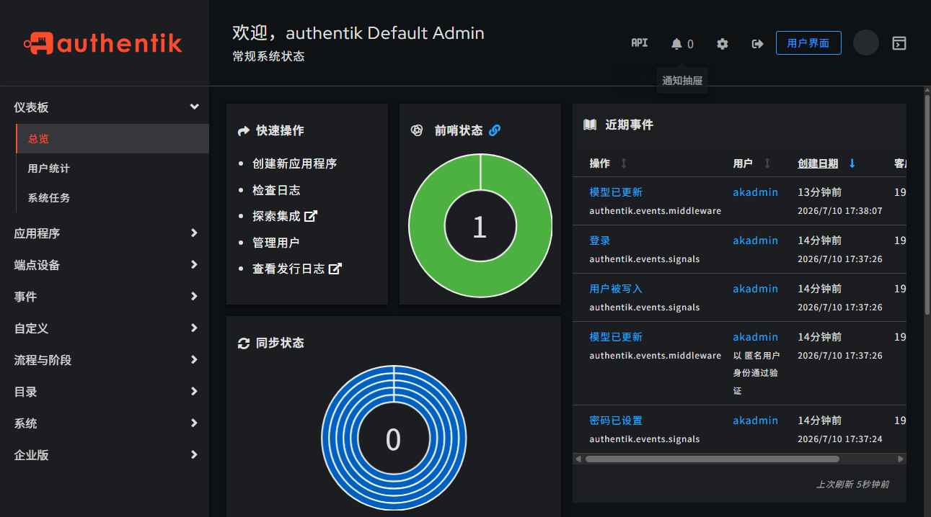
Task: Click the green outpost status donut chart
Action: tap(480, 225)
